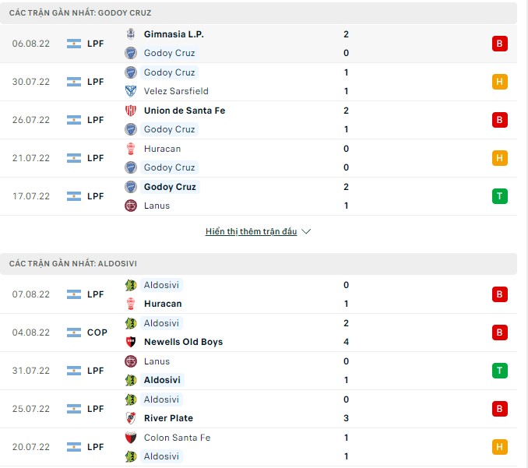
Task: Click the Gimnasia L.P. club crest
Action: click(x=131, y=34)
